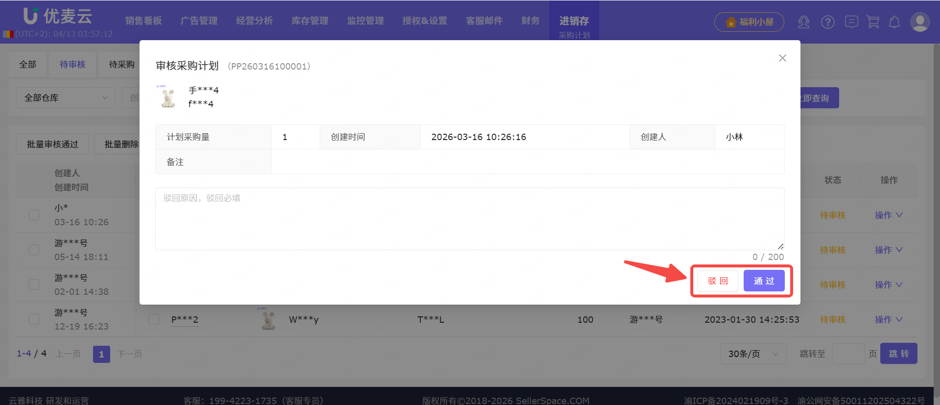Open the 库存管理 menu
The width and height of the screenshot is (940, 405).
pos(309,21)
